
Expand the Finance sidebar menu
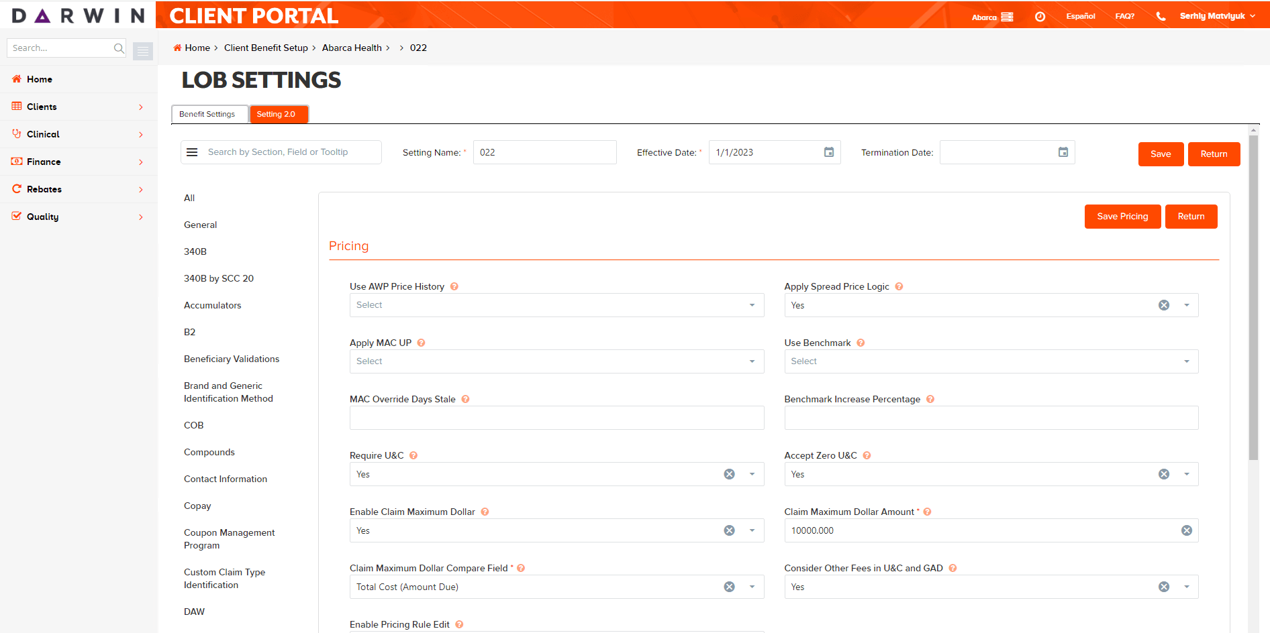click(79, 162)
